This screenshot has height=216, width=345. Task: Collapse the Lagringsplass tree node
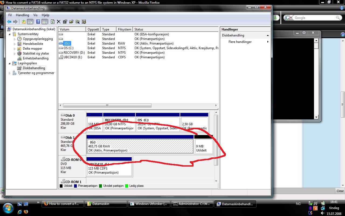[10, 63]
